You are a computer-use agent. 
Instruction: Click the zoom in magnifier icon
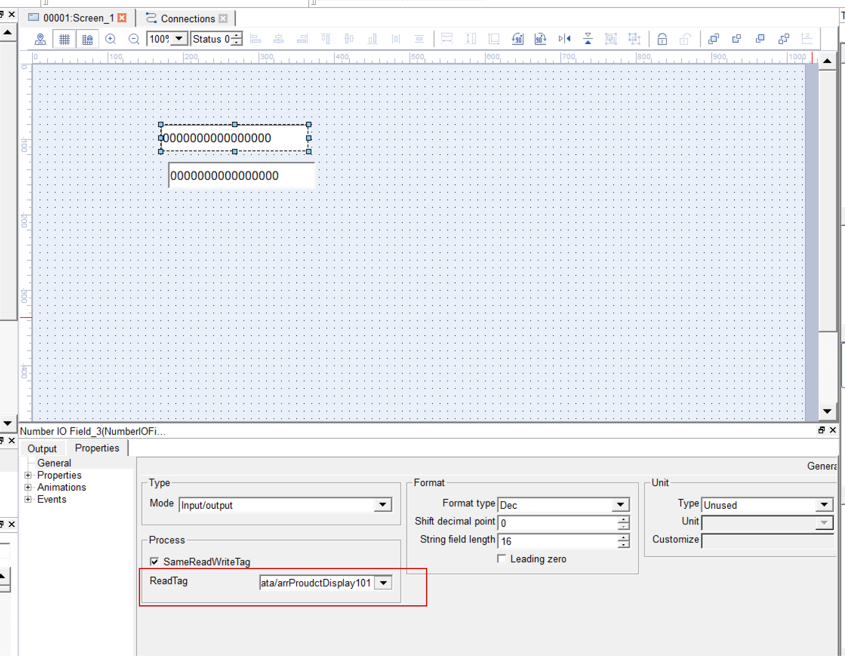click(x=110, y=40)
